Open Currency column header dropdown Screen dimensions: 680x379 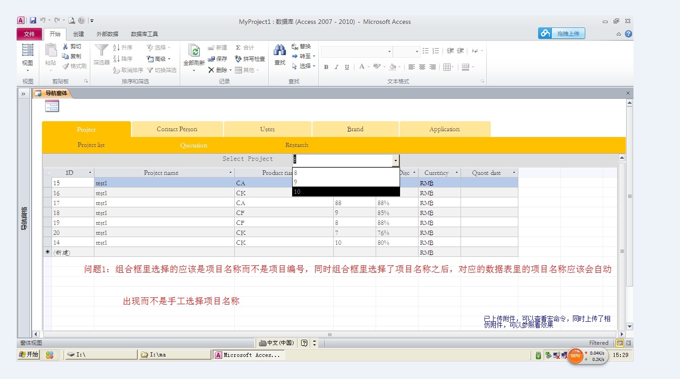tap(456, 173)
